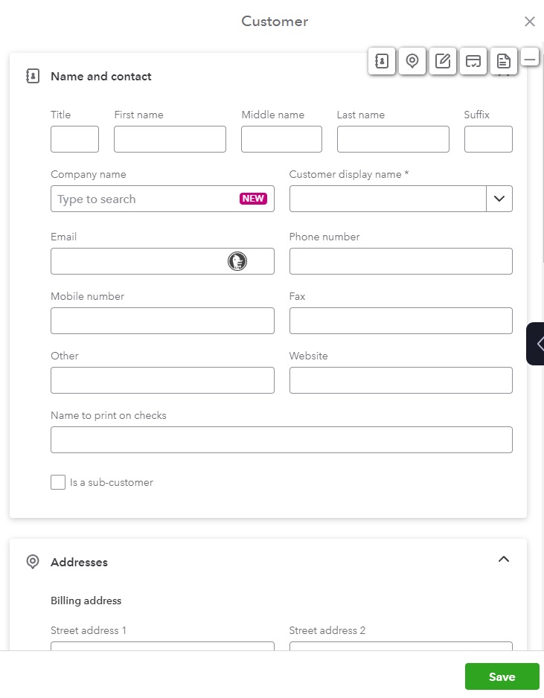Open the Customer display name dropdown arrow
The image size is (544, 698).
pyautogui.click(x=499, y=199)
